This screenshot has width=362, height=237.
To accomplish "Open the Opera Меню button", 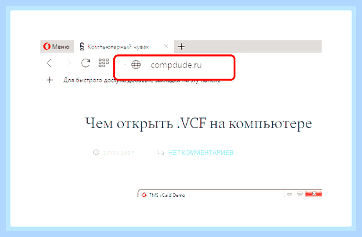I will [x=57, y=47].
